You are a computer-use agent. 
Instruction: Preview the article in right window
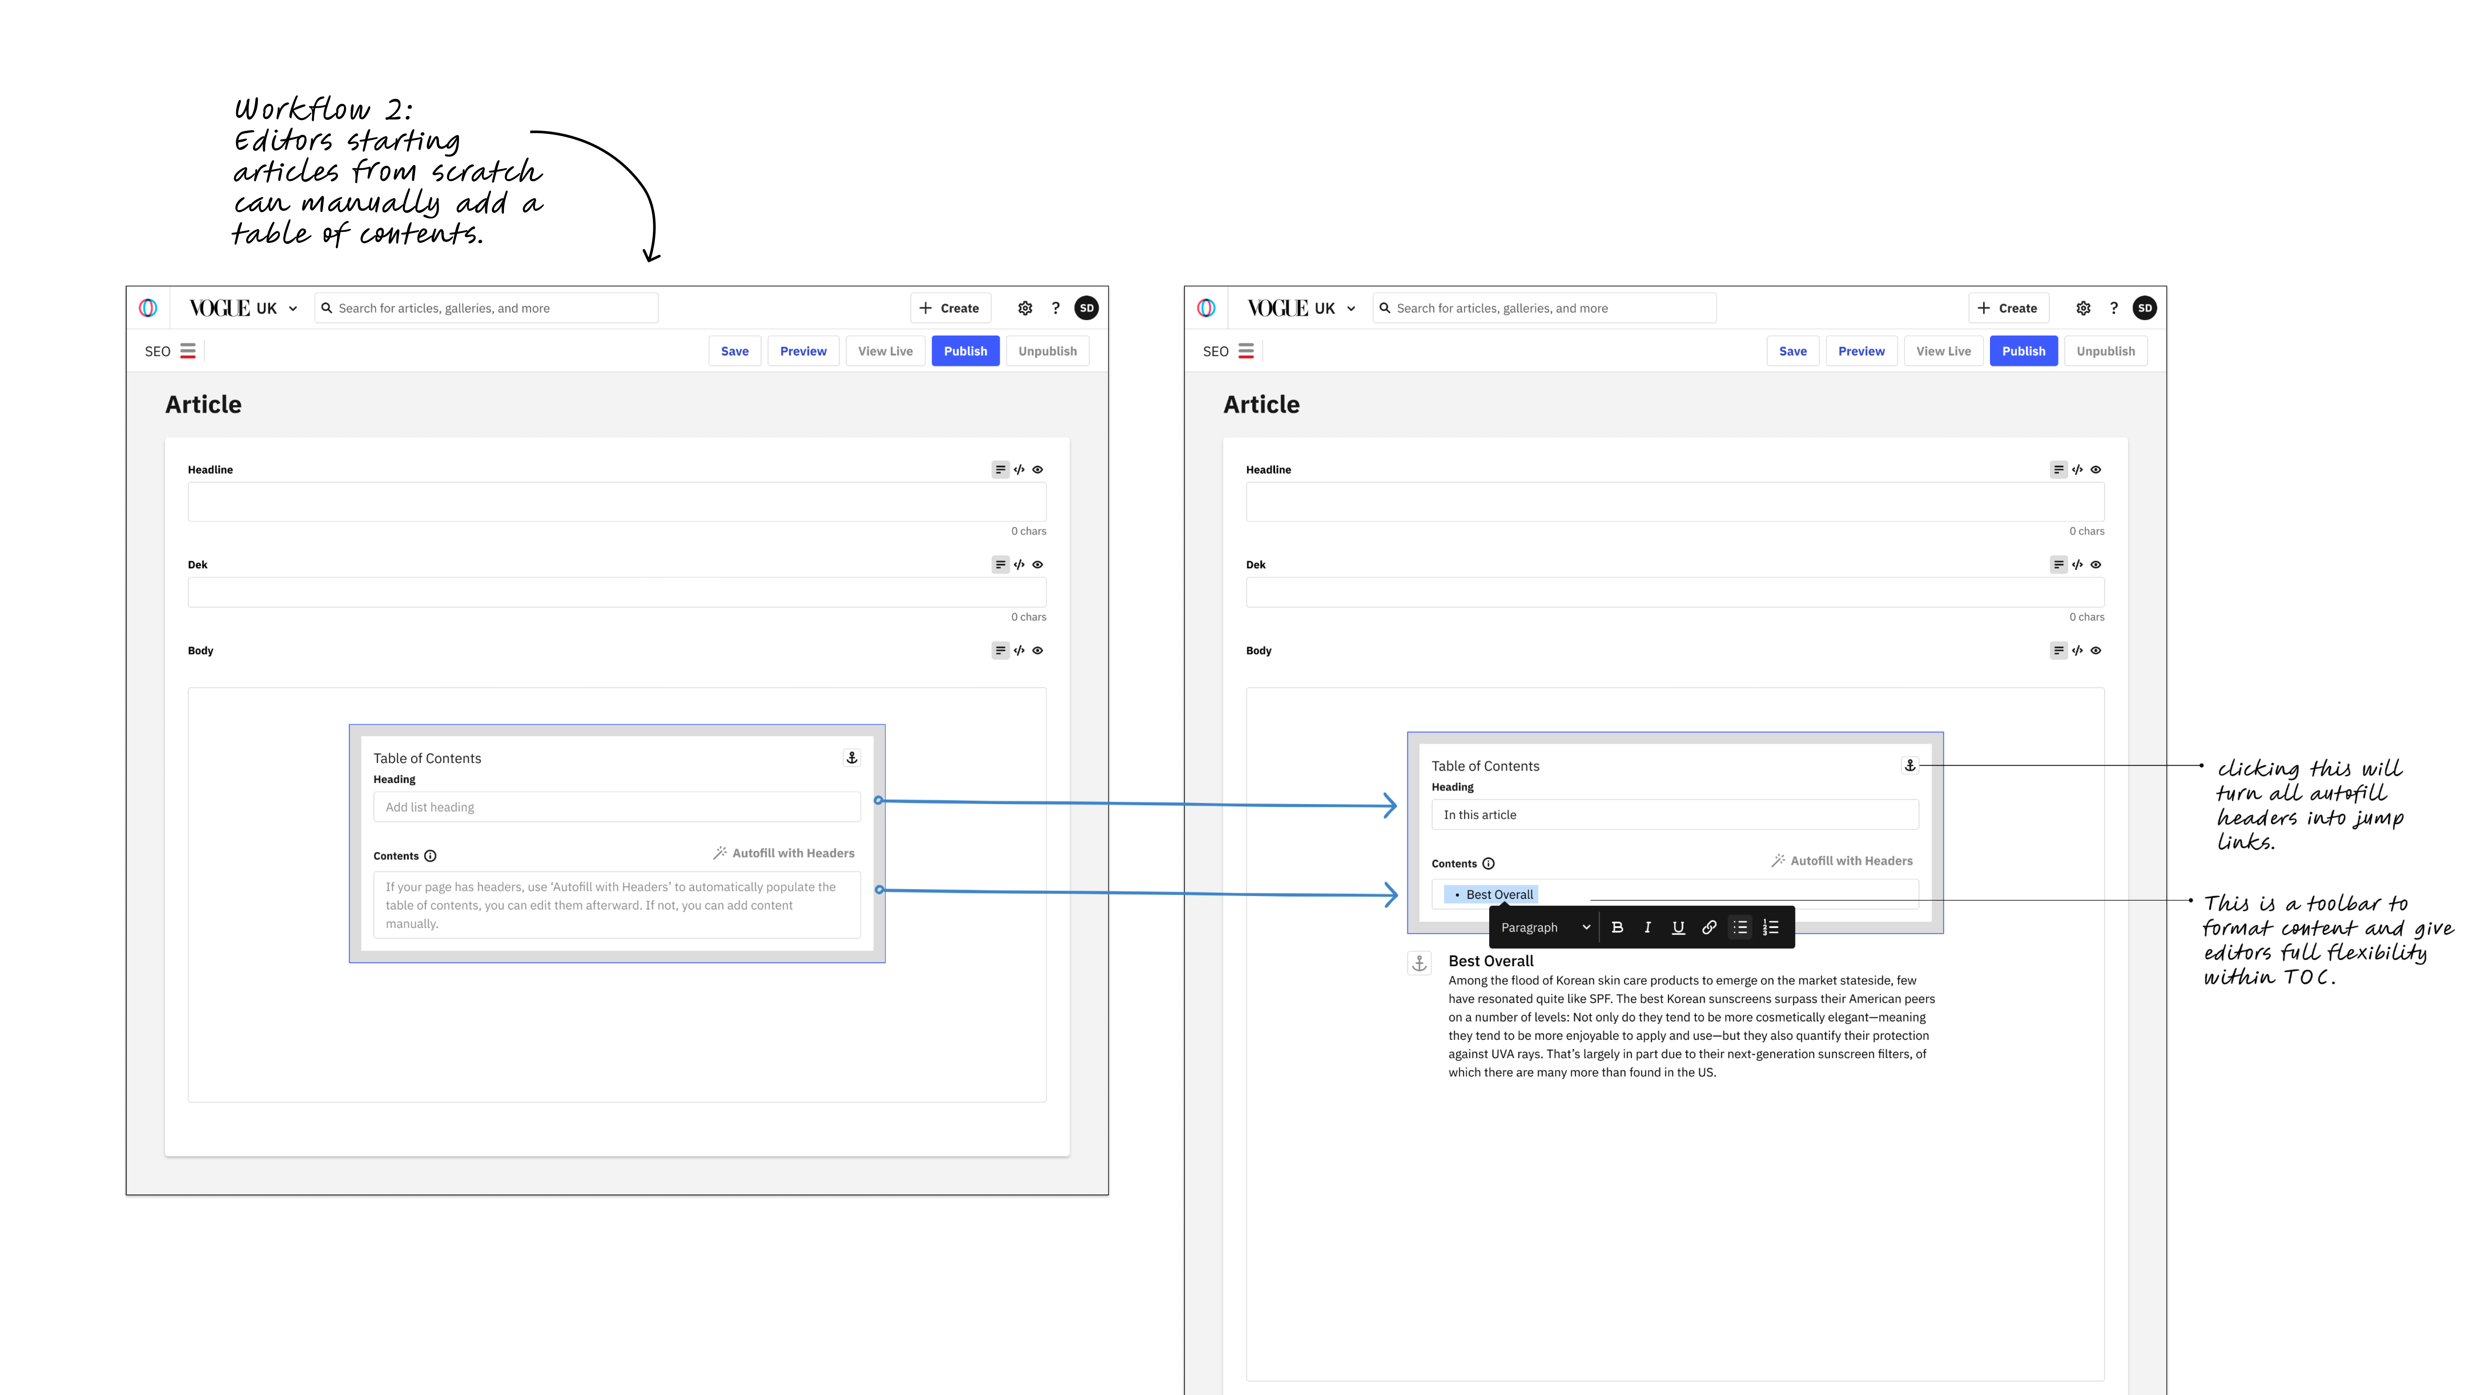click(x=1862, y=351)
